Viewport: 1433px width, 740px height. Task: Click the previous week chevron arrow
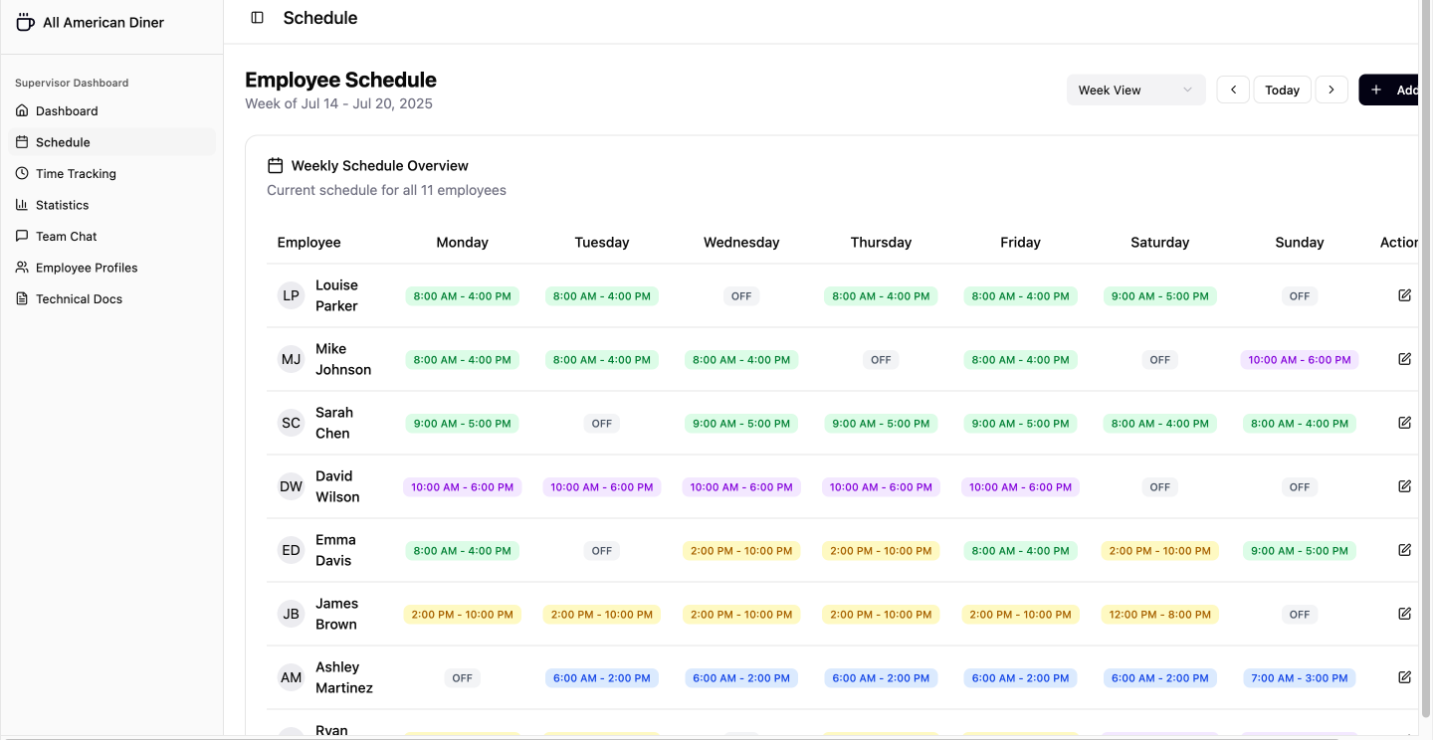[1233, 90]
